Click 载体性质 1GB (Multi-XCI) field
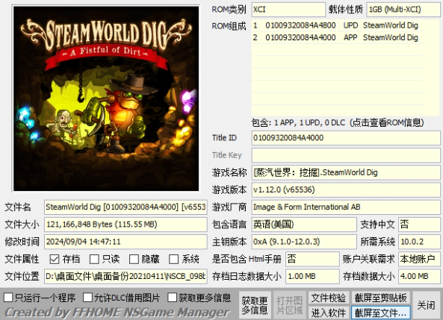The height and width of the screenshot is (320, 443). 403,10
